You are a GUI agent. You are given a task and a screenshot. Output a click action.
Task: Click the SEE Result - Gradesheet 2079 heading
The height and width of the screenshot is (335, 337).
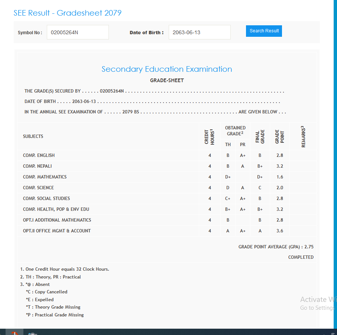click(68, 13)
